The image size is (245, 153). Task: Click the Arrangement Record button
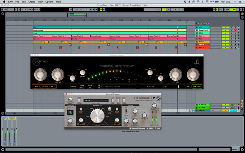(93, 9)
